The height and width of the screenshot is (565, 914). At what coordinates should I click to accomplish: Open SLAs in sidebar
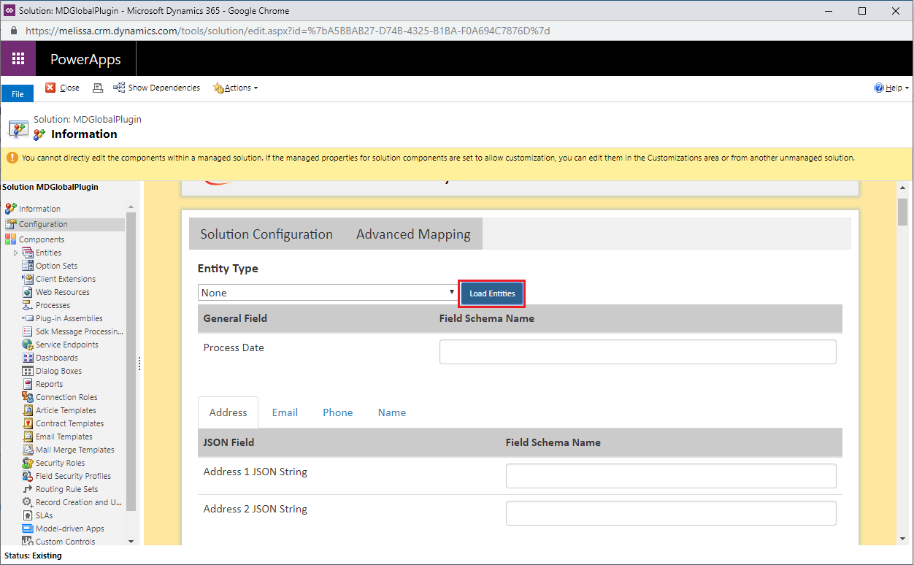click(x=45, y=515)
